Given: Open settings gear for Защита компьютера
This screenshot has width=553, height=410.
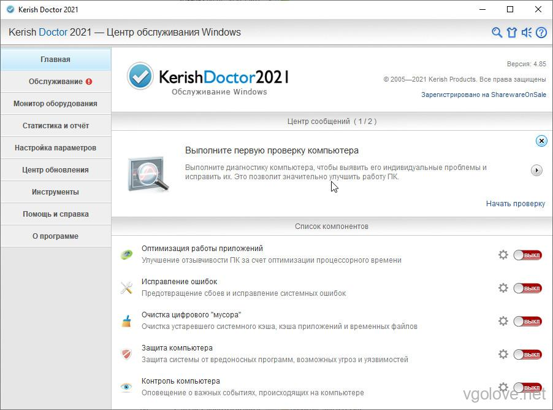Looking at the screenshot, I should [x=503, y=354].
